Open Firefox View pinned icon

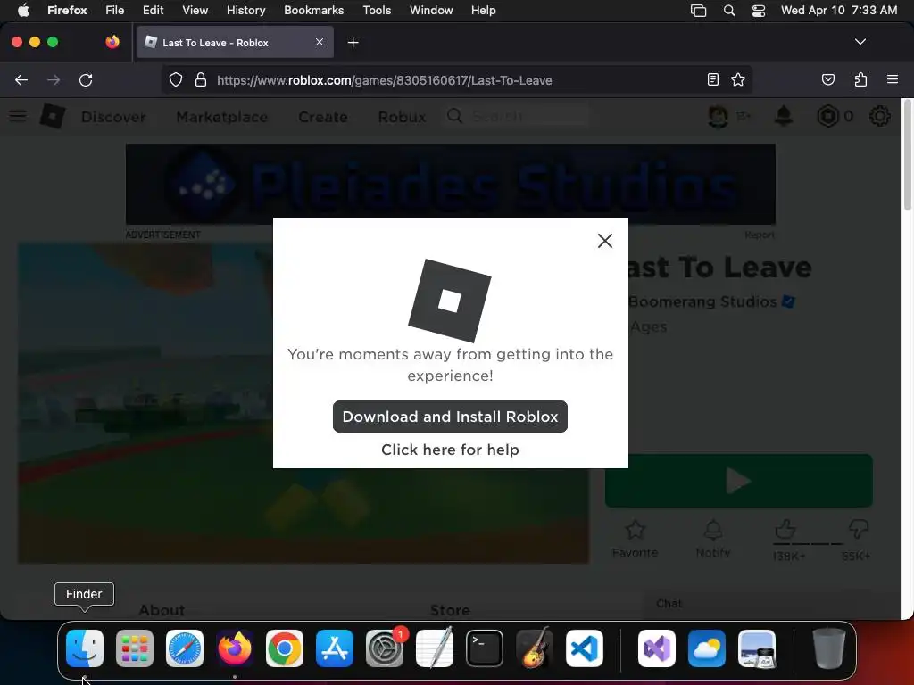point(112,42)
